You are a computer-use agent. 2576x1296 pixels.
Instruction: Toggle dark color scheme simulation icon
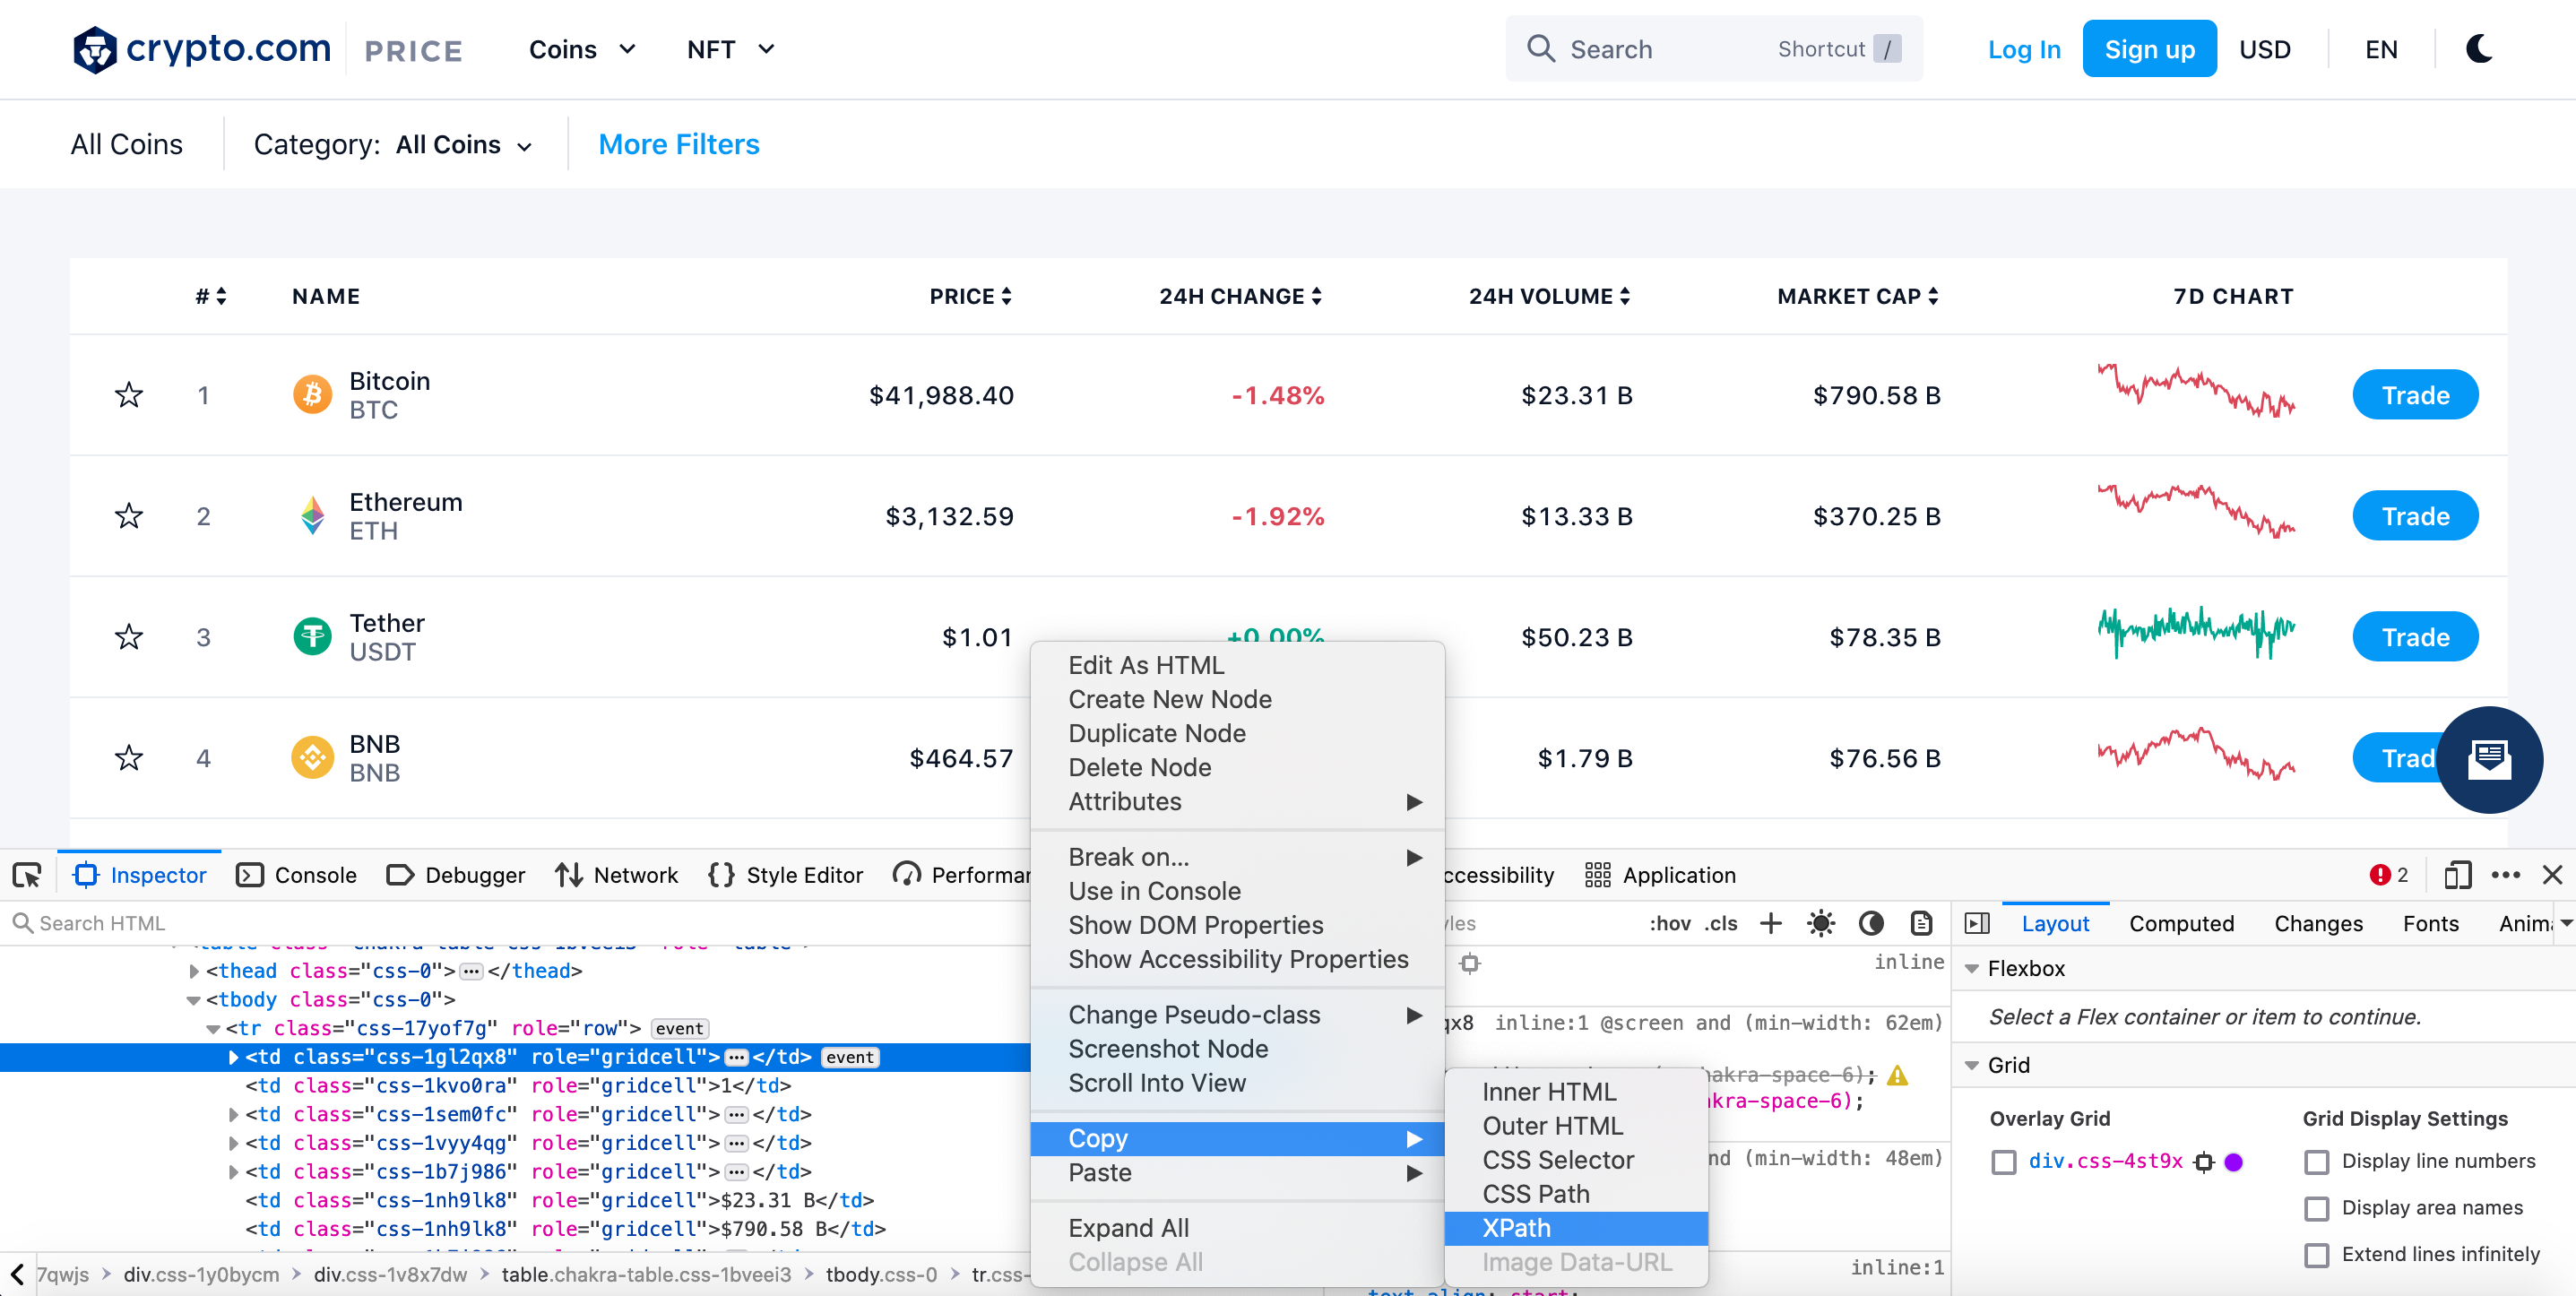pyautogui.click(x=1871, y=923)
